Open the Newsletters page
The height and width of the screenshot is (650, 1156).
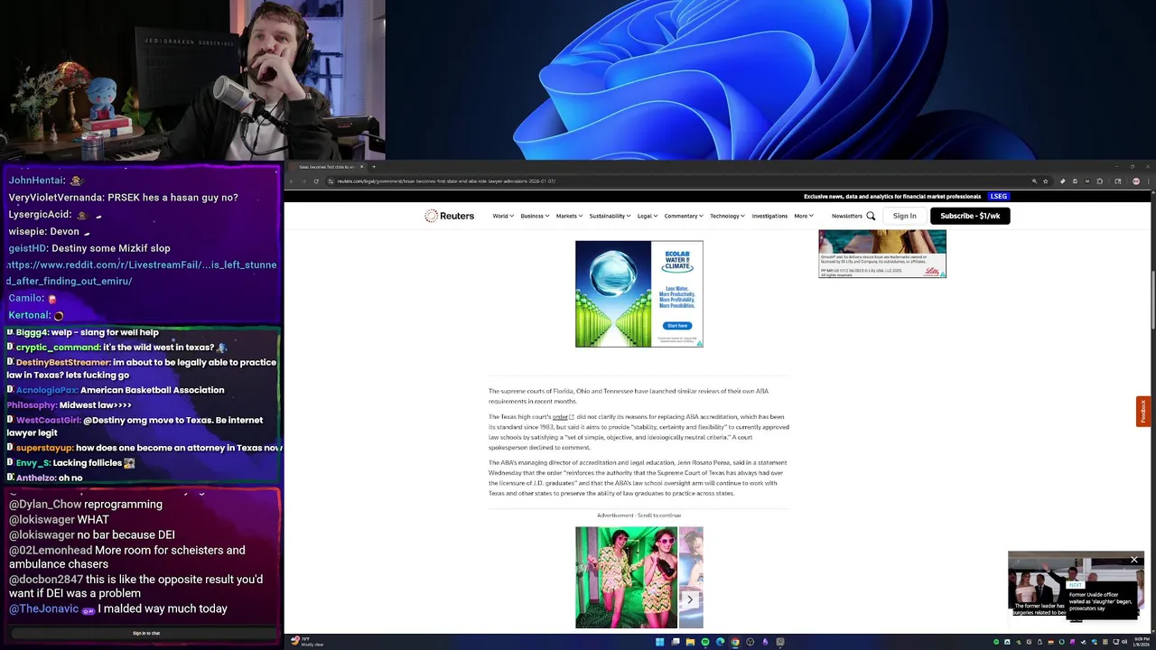pyautogui.click(x=847, y=216)
